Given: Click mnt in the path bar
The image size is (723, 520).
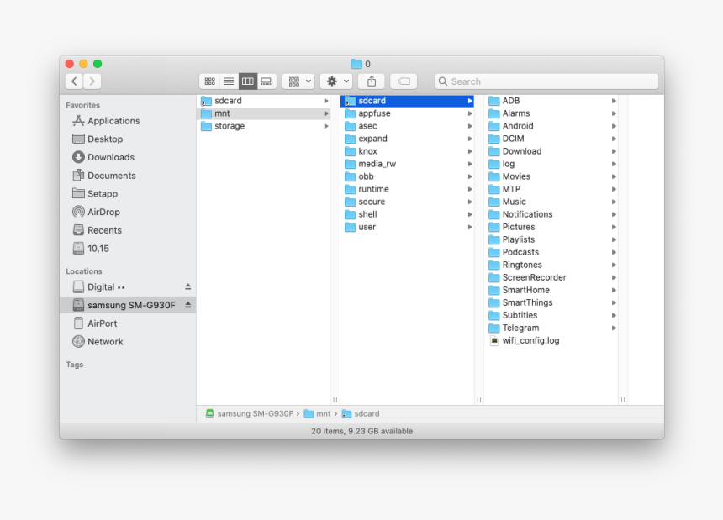Looking at the screenshot, I should pos(320,413).
